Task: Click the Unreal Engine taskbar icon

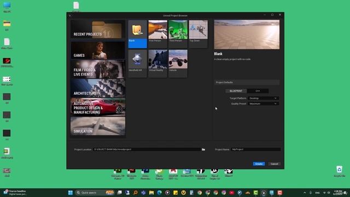Action: point(264,193)
